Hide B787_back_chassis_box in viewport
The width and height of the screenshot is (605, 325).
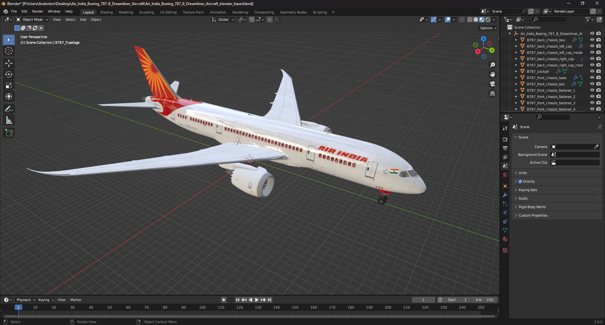[x=592, y=40]
